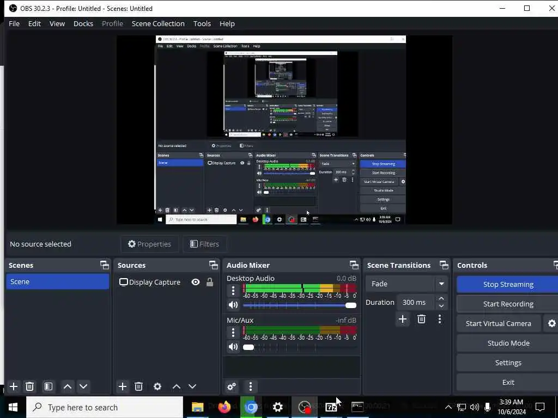Open scene filters icon in Scenes panel
558x418 pixels.
tap(48, 386)
